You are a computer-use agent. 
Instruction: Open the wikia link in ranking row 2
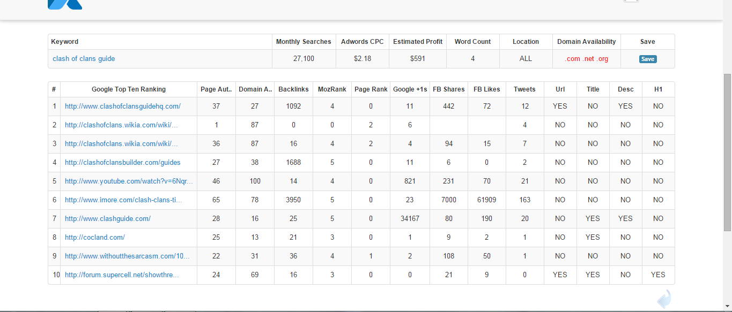pyautogui.click(x=121, y=125)
